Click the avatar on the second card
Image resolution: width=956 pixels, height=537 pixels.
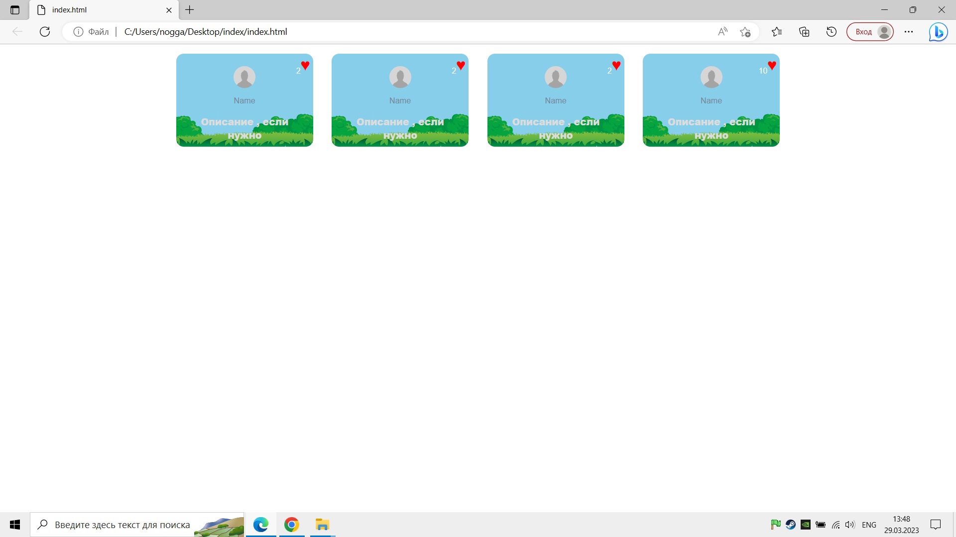[400, 77]
